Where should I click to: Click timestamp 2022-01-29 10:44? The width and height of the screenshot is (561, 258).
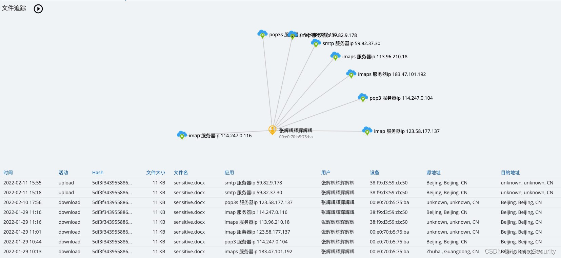pos(22,242)
